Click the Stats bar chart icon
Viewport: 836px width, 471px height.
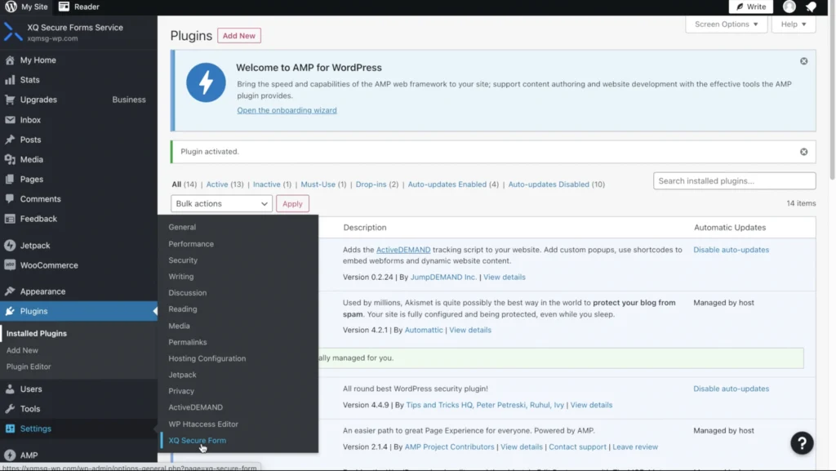(x=10, y=80)
